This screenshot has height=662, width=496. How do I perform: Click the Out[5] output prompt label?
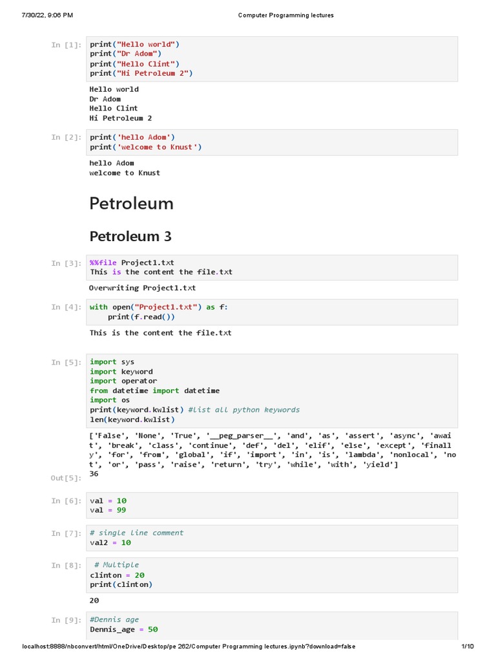(x=67, y=478)
